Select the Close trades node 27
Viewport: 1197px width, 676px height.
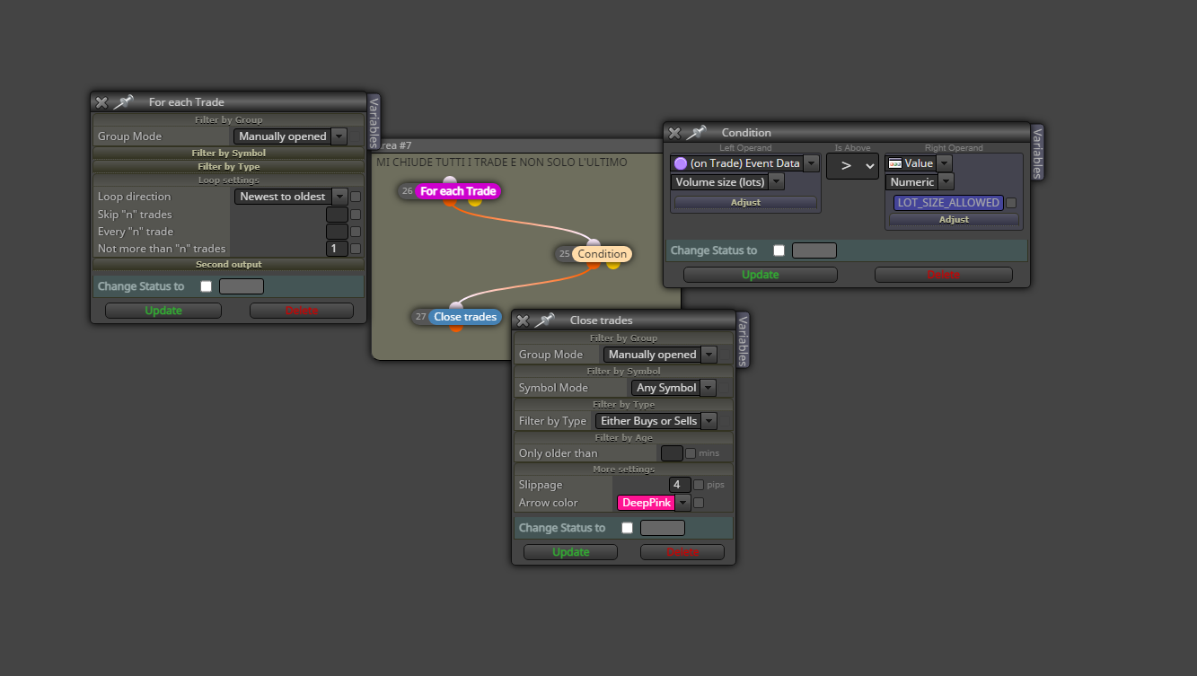coord(464,317)
